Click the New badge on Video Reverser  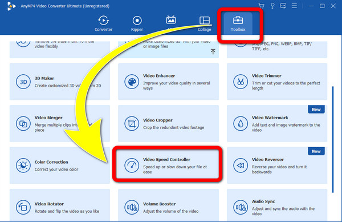click(316, 151)
